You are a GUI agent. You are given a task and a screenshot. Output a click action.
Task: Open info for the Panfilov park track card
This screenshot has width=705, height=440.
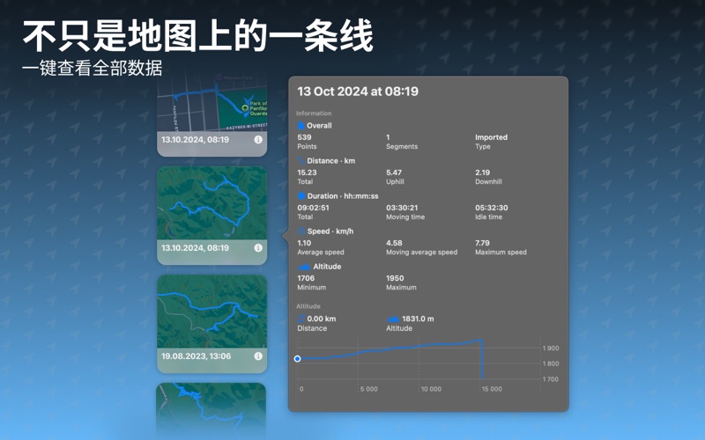[258, 140]
